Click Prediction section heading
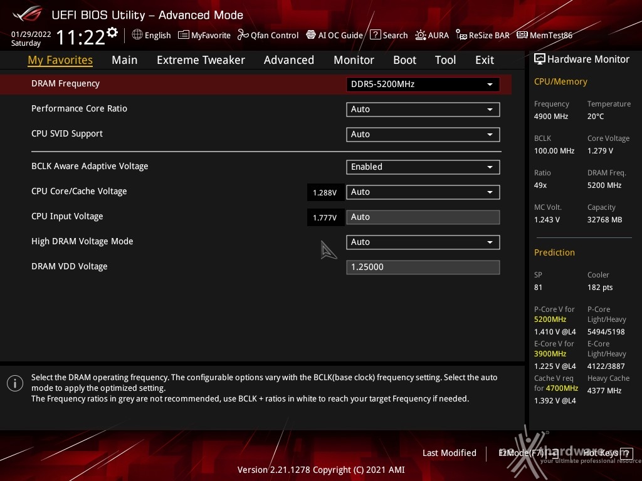Screen dimensions: 642x481 [554, 252]
